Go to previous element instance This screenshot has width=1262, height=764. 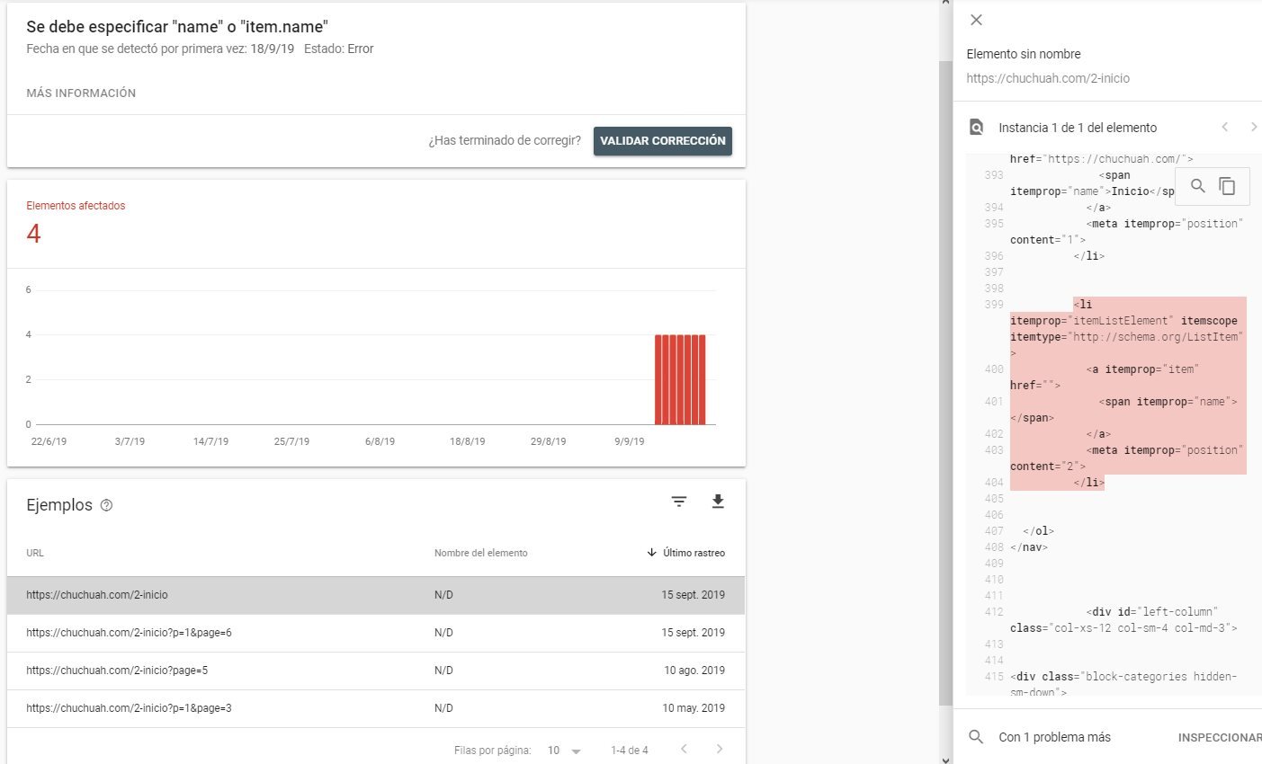1224,127
